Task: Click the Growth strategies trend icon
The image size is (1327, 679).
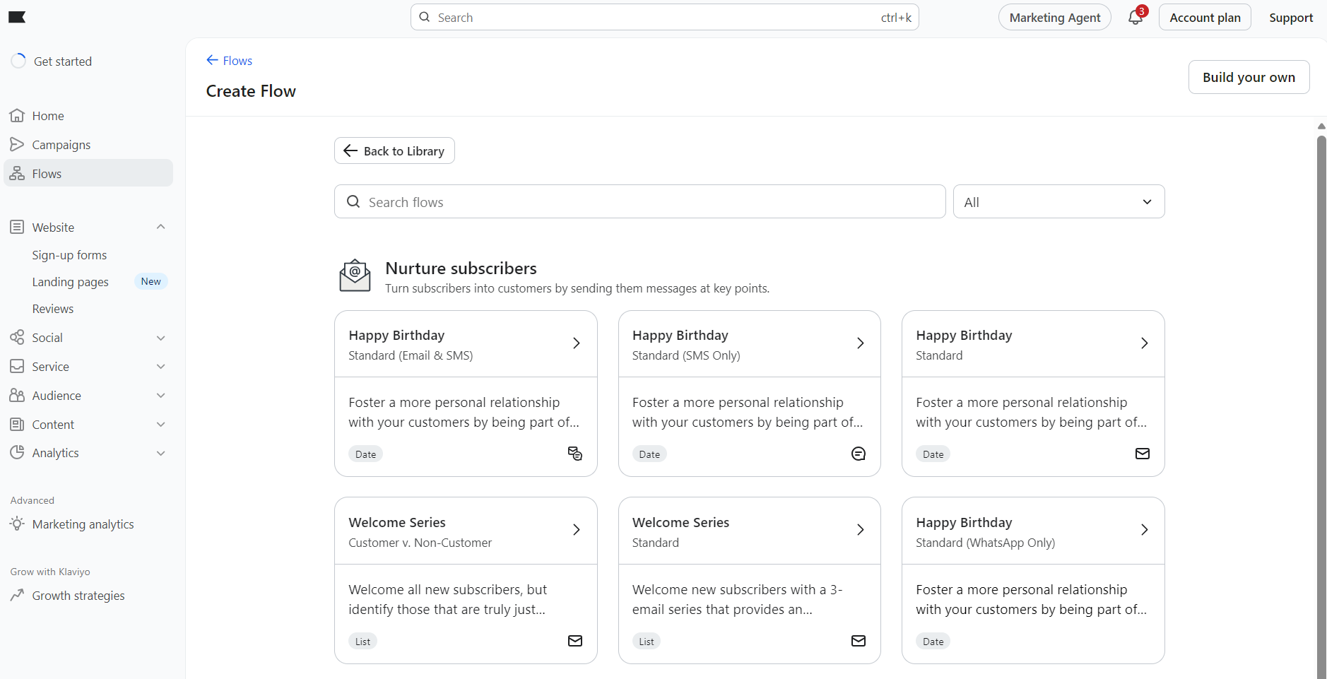Action: 17,595
